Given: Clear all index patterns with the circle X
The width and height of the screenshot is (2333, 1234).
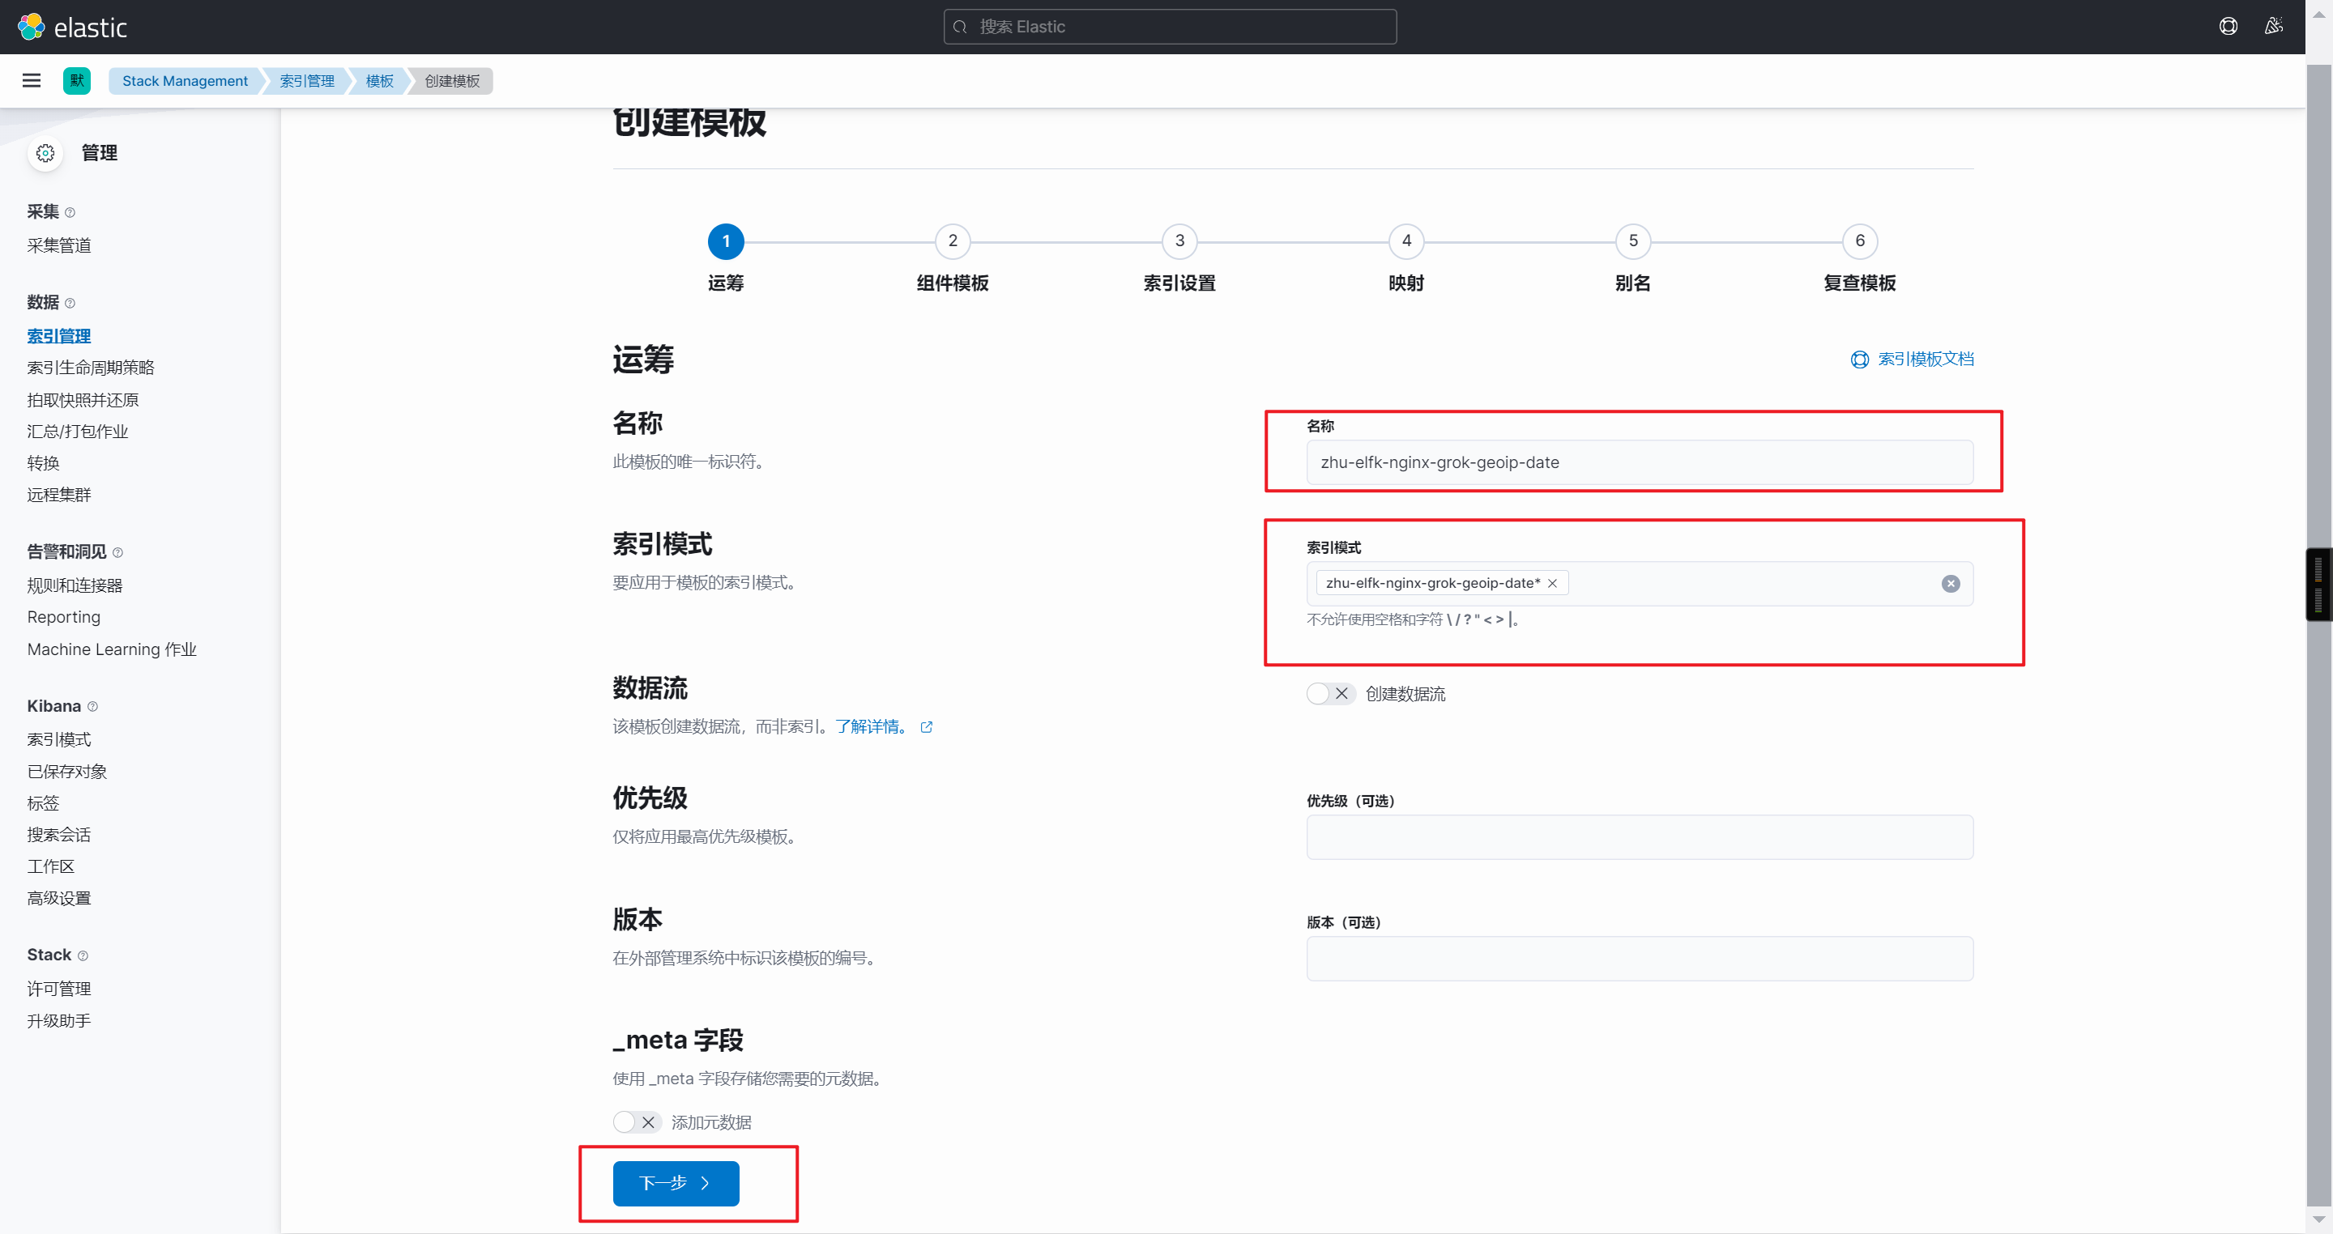Looking at the screenshot, I should (1950, 584).
